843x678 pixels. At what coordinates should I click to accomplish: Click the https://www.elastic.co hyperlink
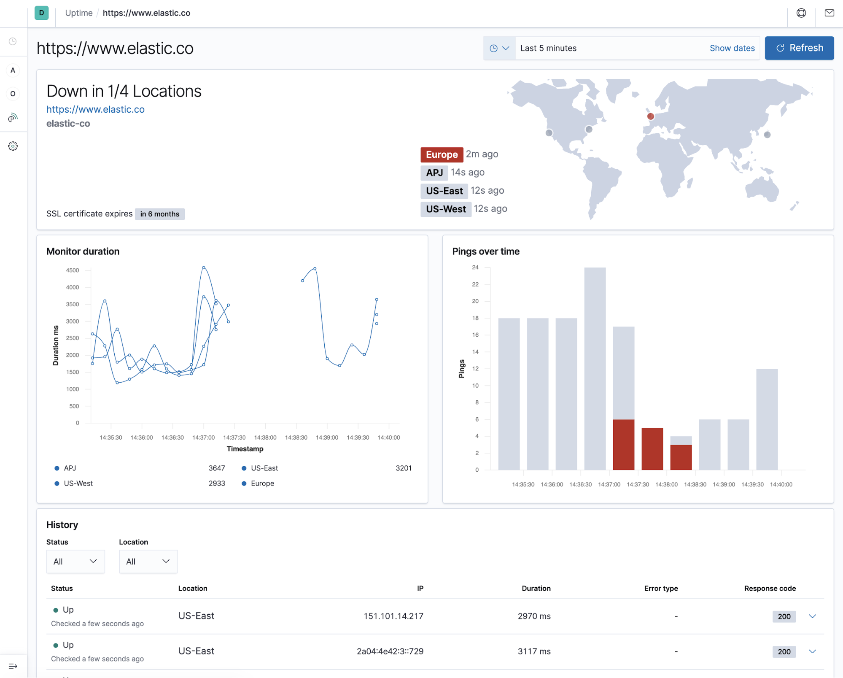pyautogui.click(x=96, y=108)
